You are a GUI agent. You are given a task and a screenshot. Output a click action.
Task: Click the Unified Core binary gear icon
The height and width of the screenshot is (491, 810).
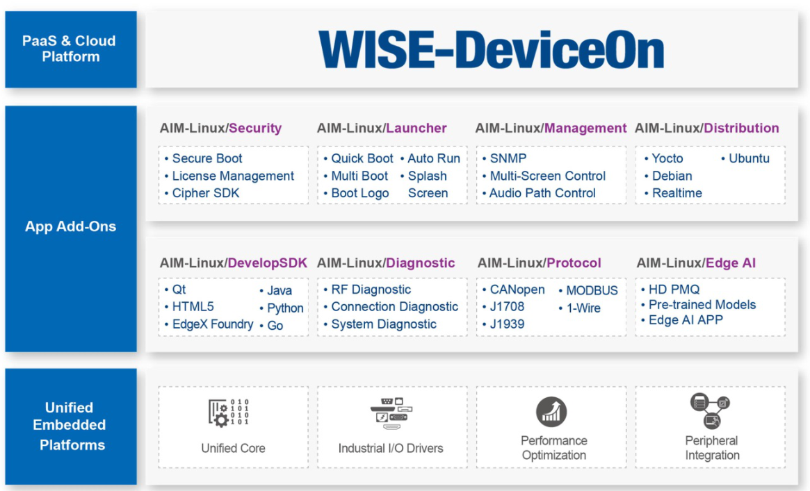[229, 413]
